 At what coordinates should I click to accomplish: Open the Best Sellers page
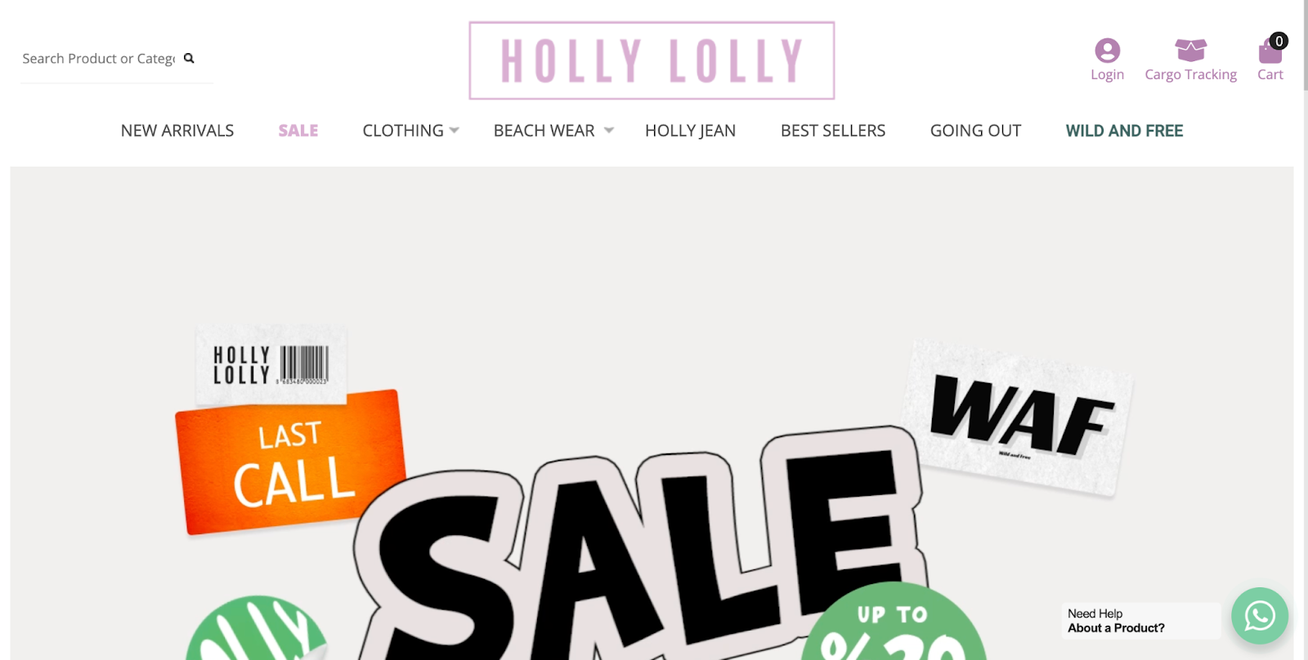tap(833, 131)
